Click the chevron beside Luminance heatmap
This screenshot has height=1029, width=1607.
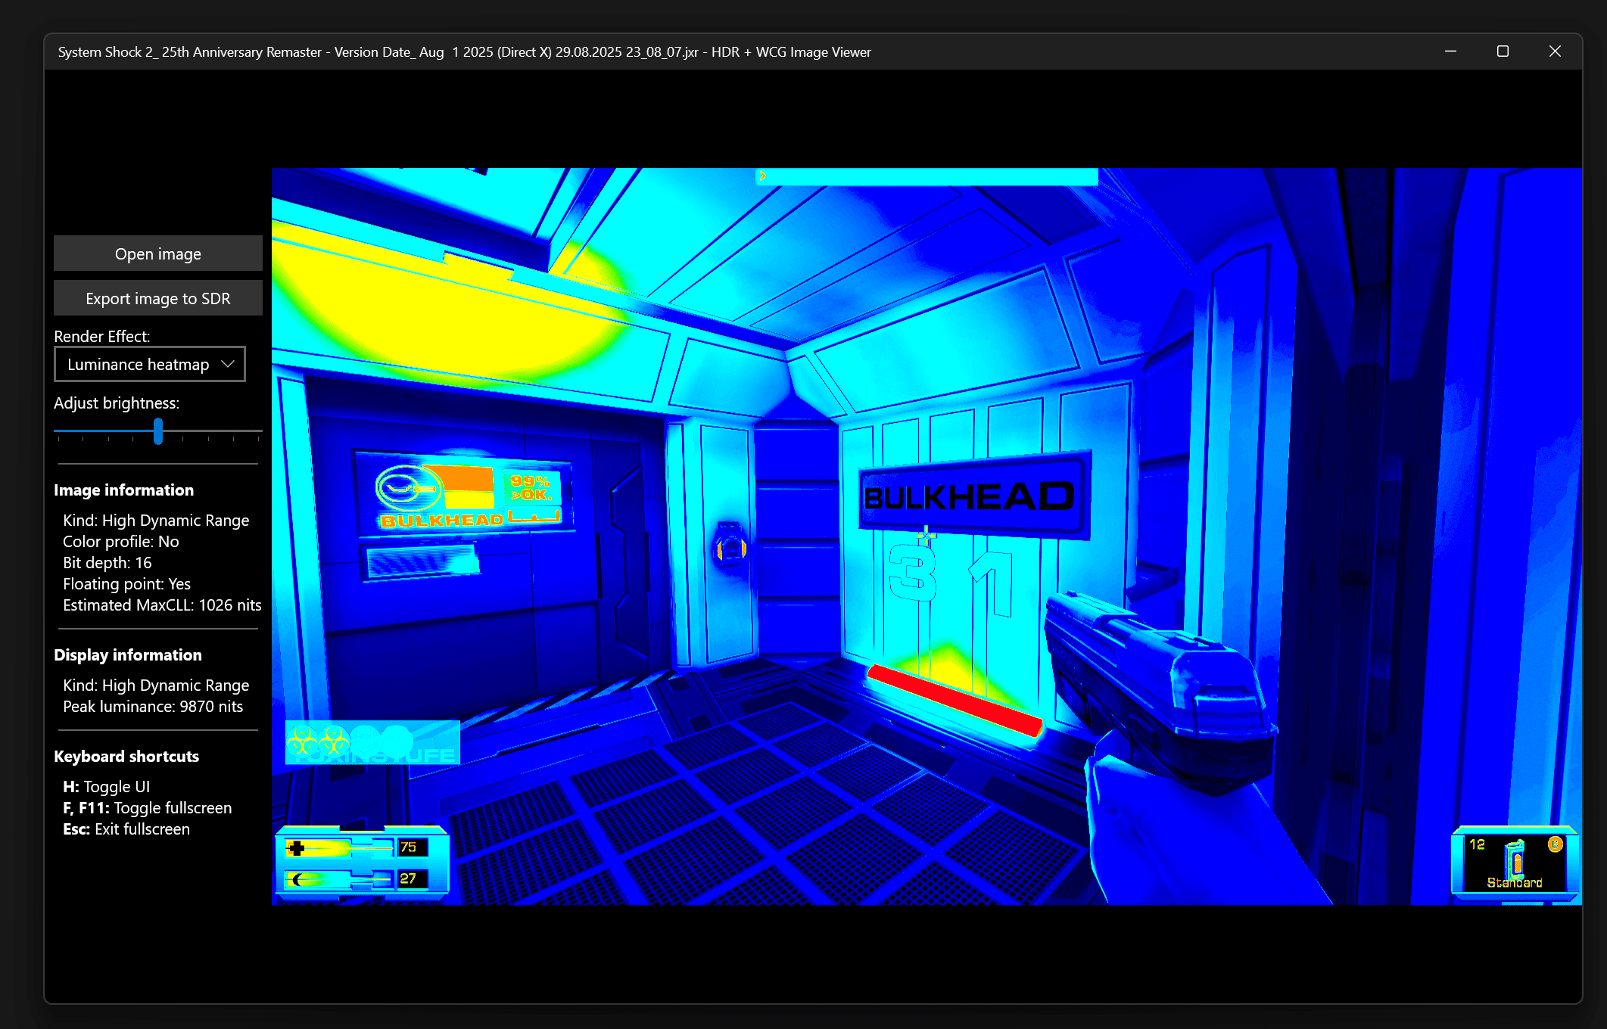coord(228,364)
